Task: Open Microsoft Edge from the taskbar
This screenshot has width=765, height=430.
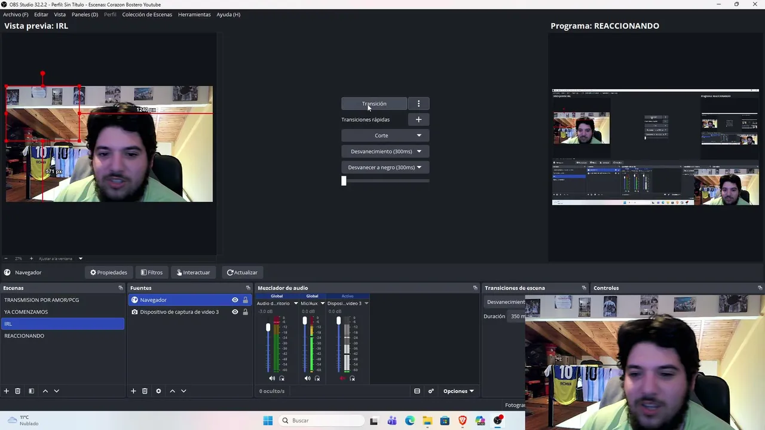Action: click(x=409, y=420)
